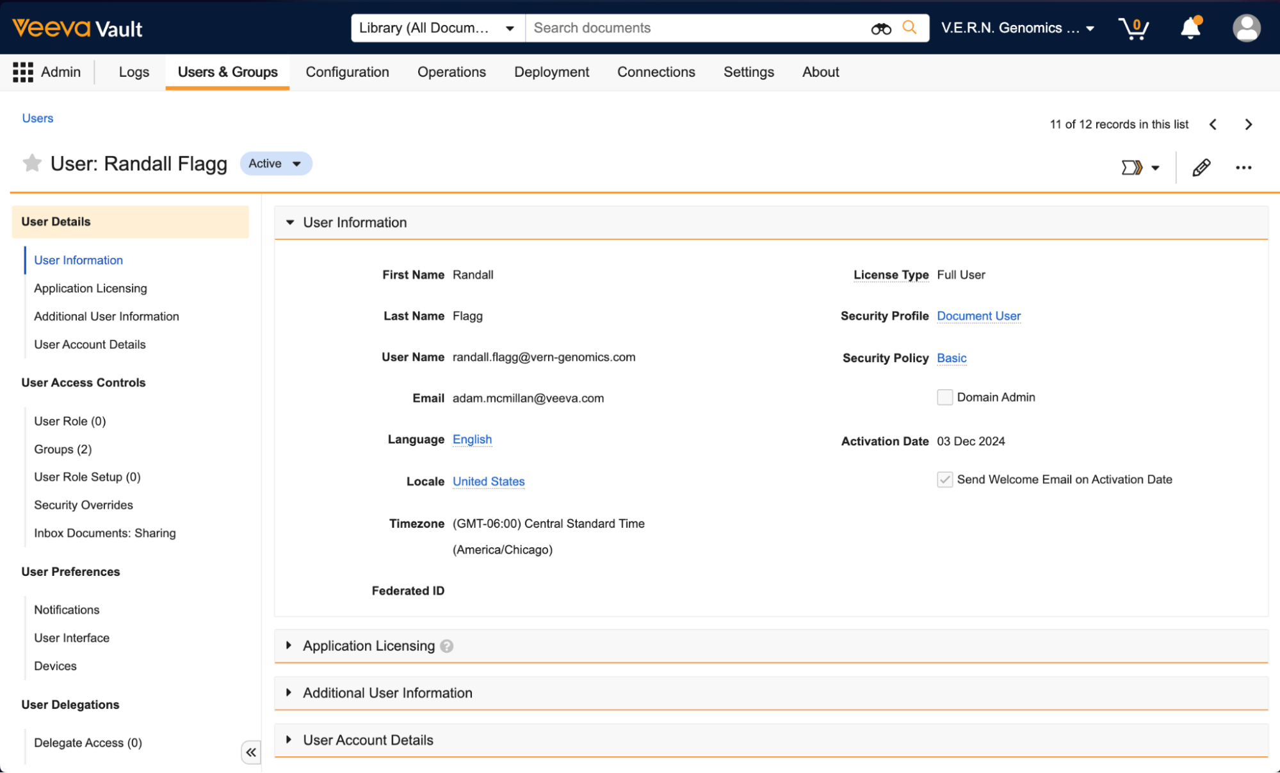This screenshot has height=773, width=1280.
Task: Open the Configuration tab
Action: point(347,72)
